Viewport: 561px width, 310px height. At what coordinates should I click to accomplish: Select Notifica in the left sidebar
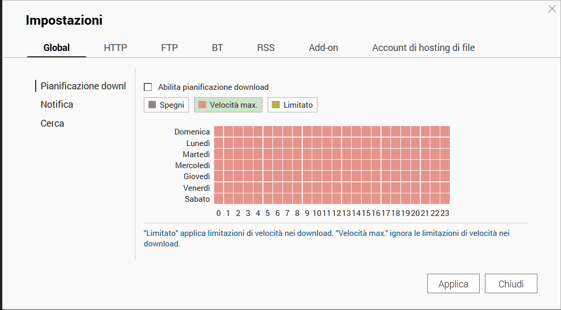pos(57,105)
